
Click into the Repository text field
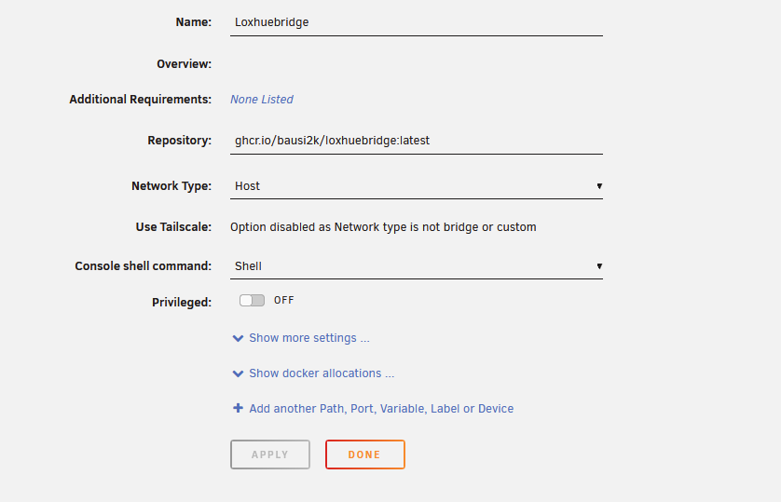(x=416, y=141)
